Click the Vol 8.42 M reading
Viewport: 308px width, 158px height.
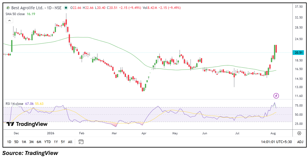[150, 8]
